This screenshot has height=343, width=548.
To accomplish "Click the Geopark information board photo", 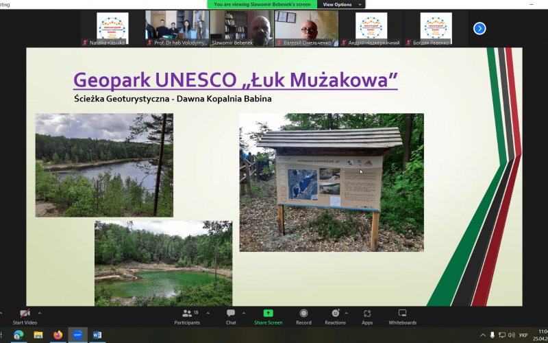I will coord(332,182).
